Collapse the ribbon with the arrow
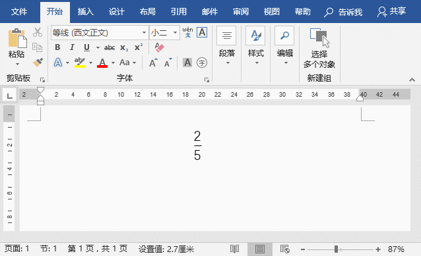The image size is (421, 256). pyautogui.click(x=412, y=80)
